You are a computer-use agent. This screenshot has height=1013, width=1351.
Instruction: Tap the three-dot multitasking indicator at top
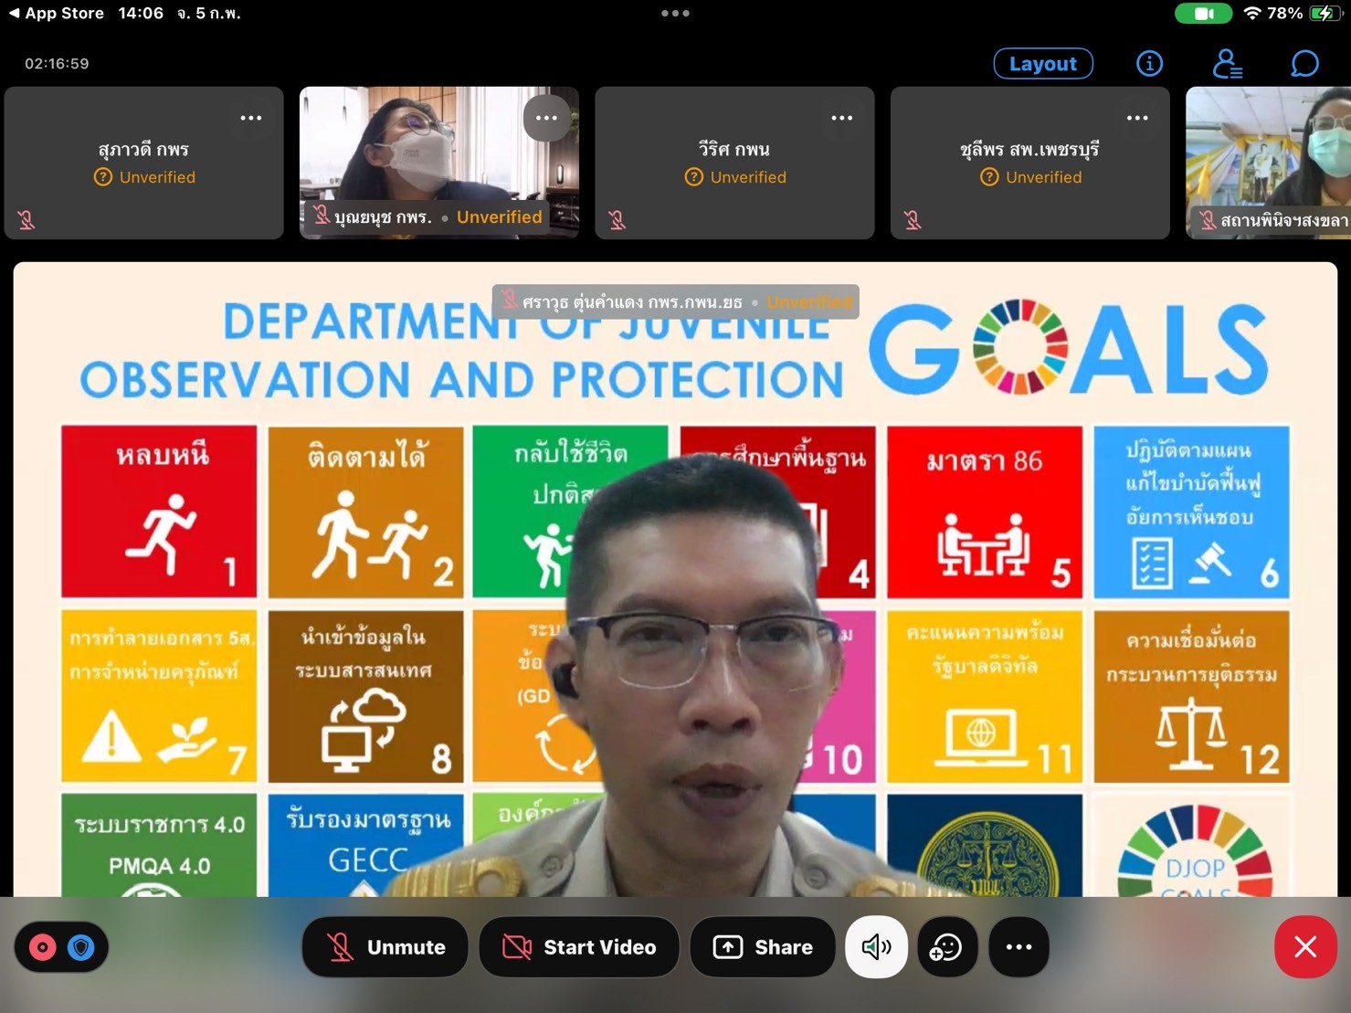tap(675, 14)
